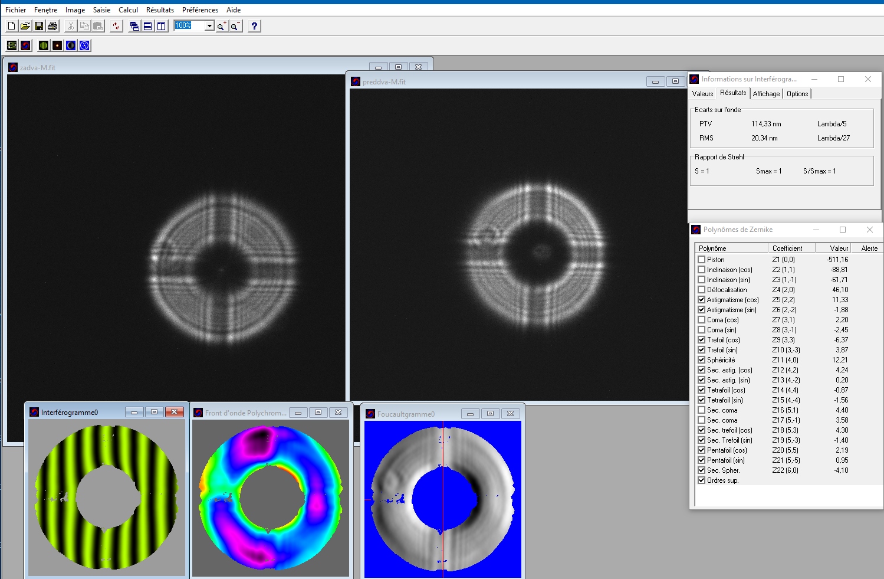The image size is (884, 579).
Task: Open the Calcul menu
Action: click(128, 10)
